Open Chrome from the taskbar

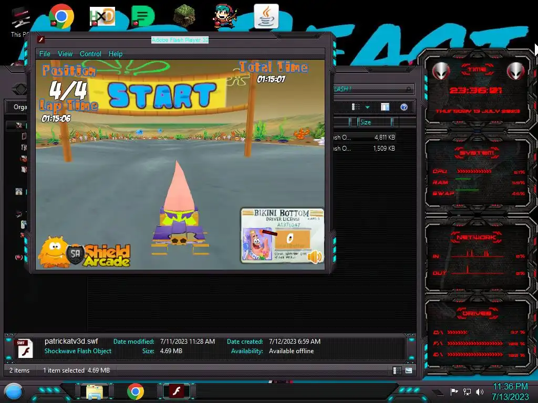coord(135,391)
